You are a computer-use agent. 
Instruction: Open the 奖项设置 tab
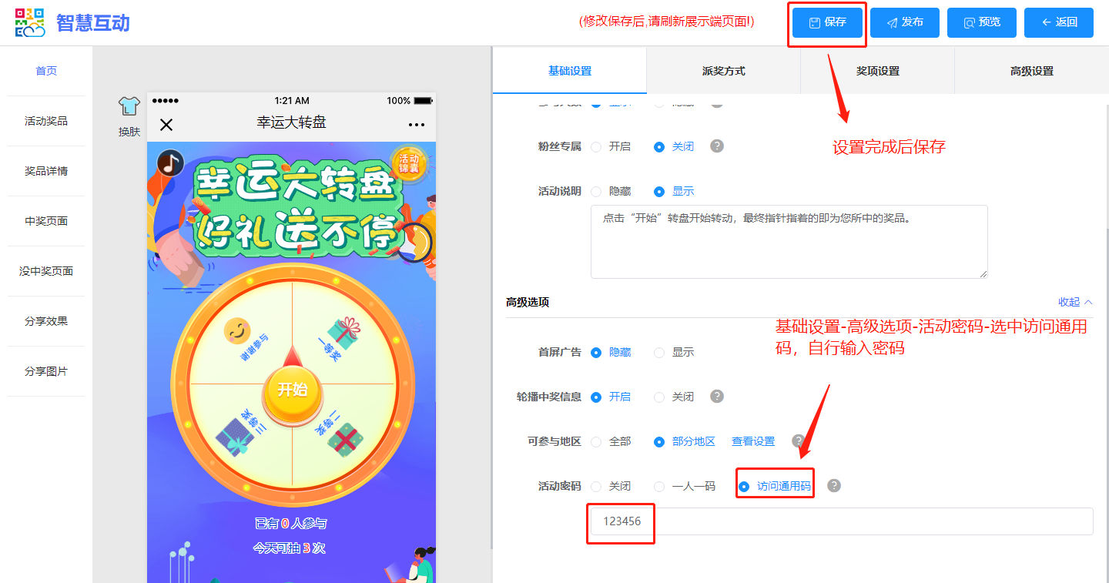point(877,71)
